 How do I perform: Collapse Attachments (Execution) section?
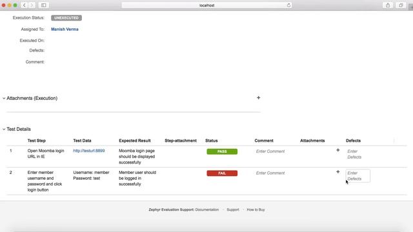coord(4,98)
